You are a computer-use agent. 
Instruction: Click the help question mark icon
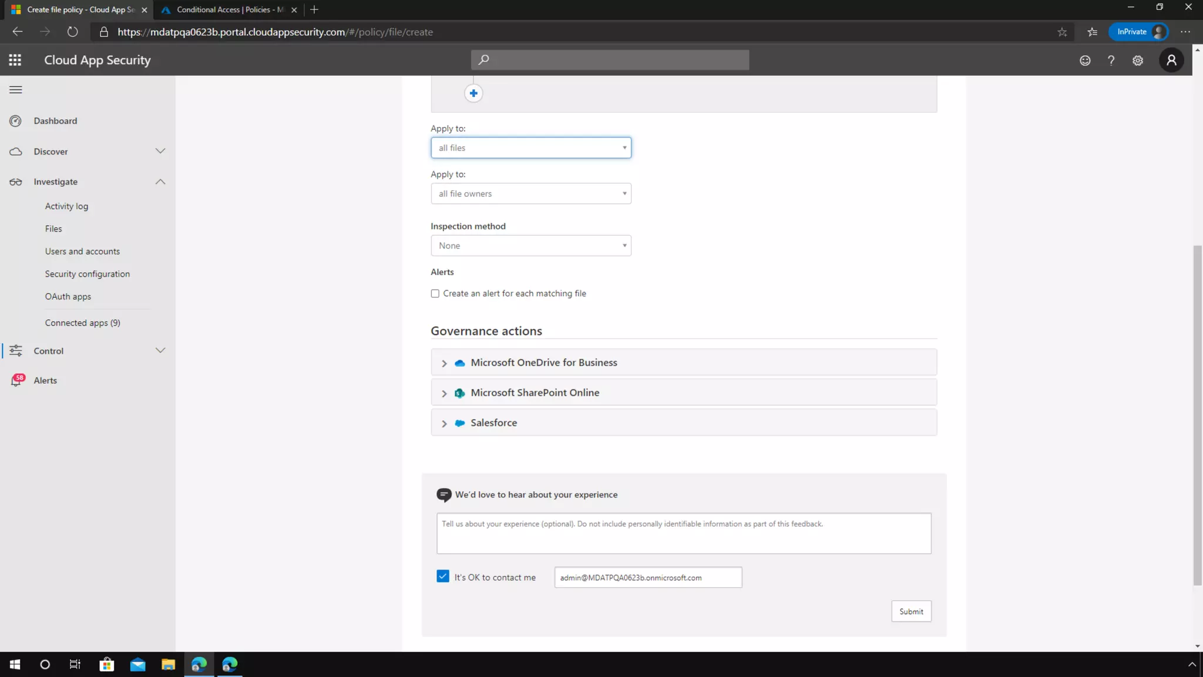(x=1111, y=61)
